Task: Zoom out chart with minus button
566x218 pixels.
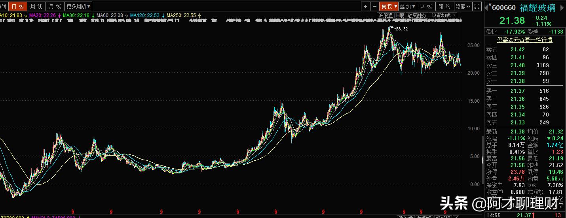Action: pyautogui.click(x=374, y=6)
